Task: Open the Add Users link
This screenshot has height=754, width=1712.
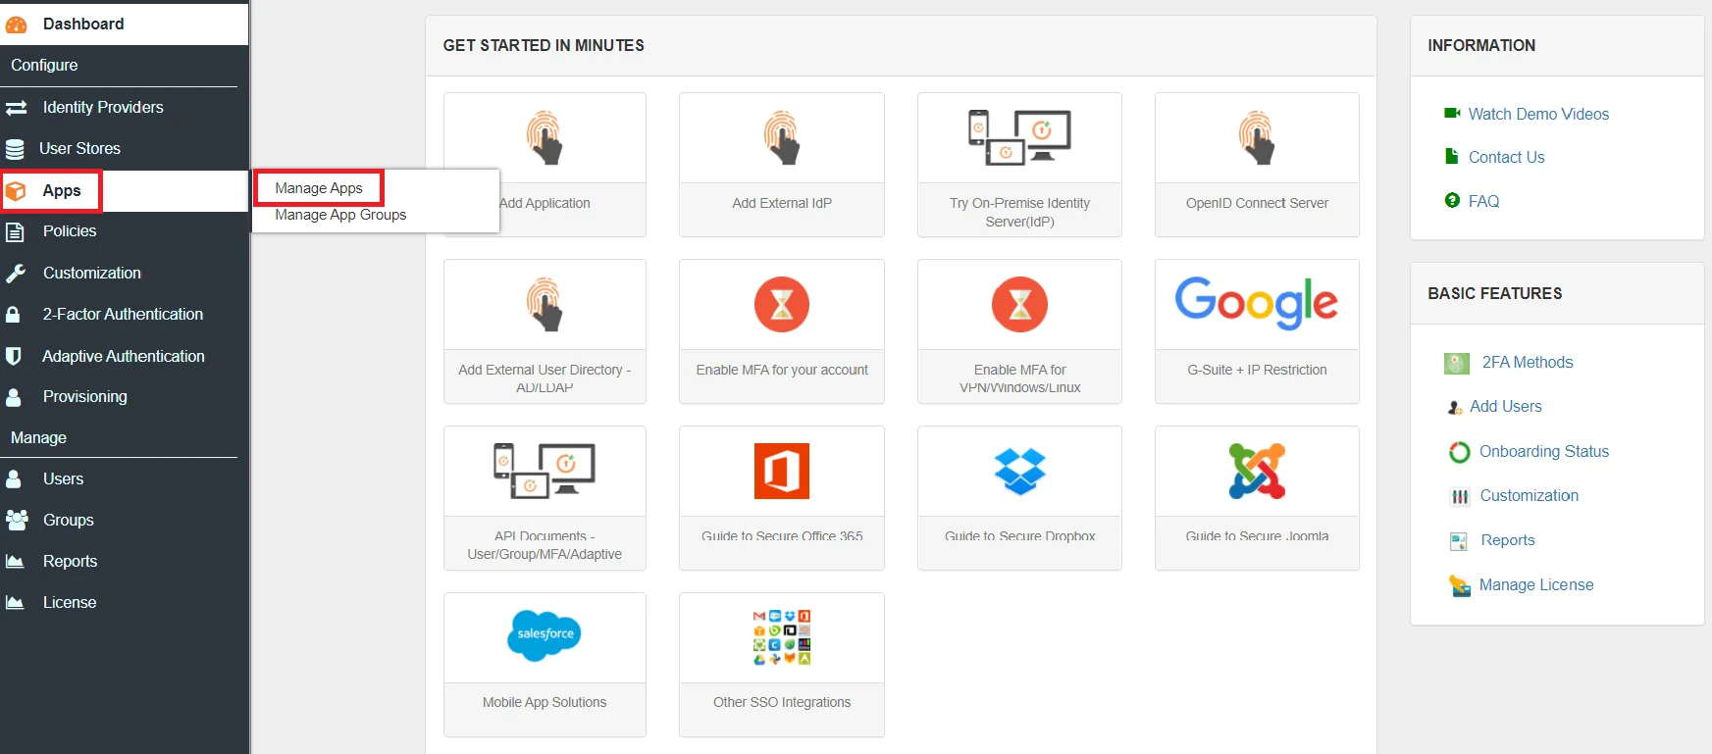Action: point(1506,406)
